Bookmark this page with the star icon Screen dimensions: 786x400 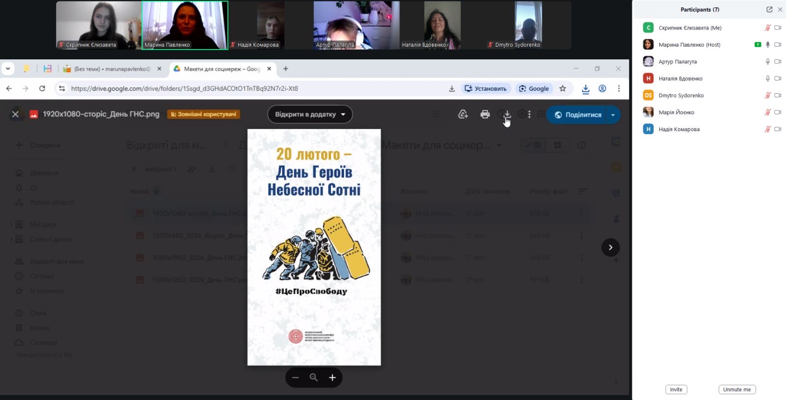coord(562,88)
